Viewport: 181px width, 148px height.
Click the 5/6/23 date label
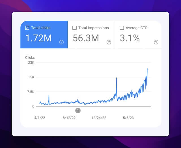pyautogui.click(x=128, y=118)
